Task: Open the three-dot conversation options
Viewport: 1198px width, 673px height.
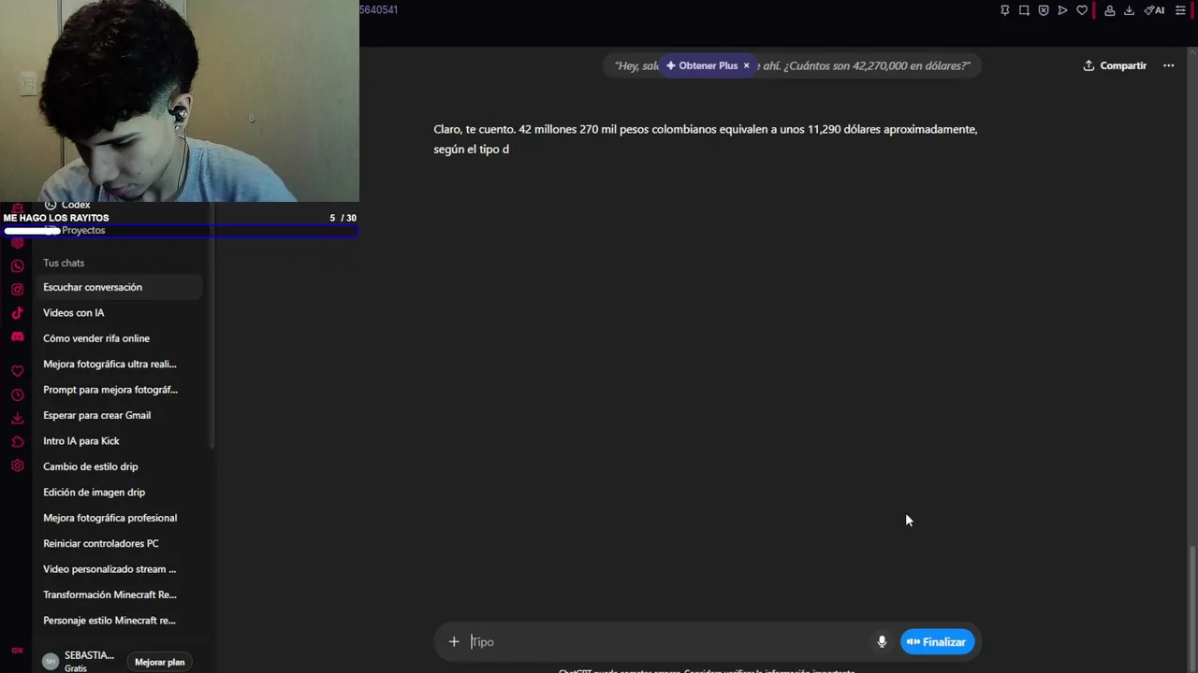Action: [1168, 65]
